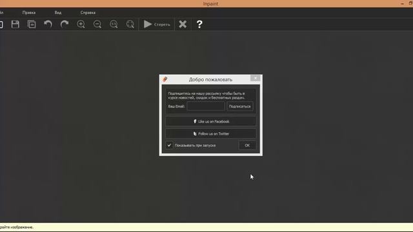Viewport: 413px width, 232px height.
Task: Open help with the question mark icon
Action: (x=199, y=24)
